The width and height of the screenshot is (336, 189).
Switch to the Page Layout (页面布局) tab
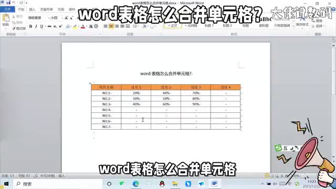[47, 9]
